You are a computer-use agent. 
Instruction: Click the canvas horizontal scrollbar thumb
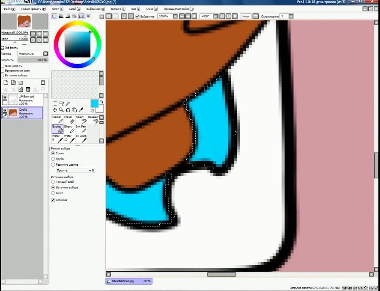coord(222,274)
